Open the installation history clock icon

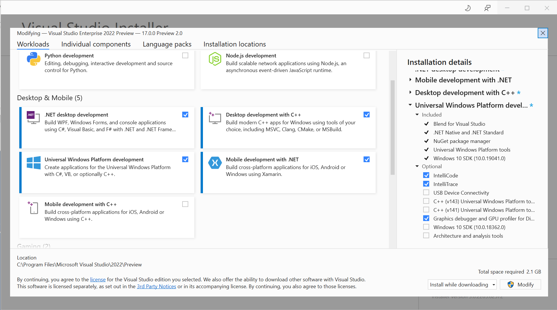[x=467, y=8]
